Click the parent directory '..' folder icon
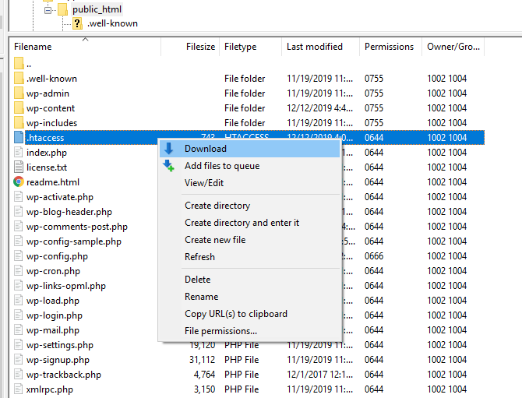522x398 pixels. 19,64
